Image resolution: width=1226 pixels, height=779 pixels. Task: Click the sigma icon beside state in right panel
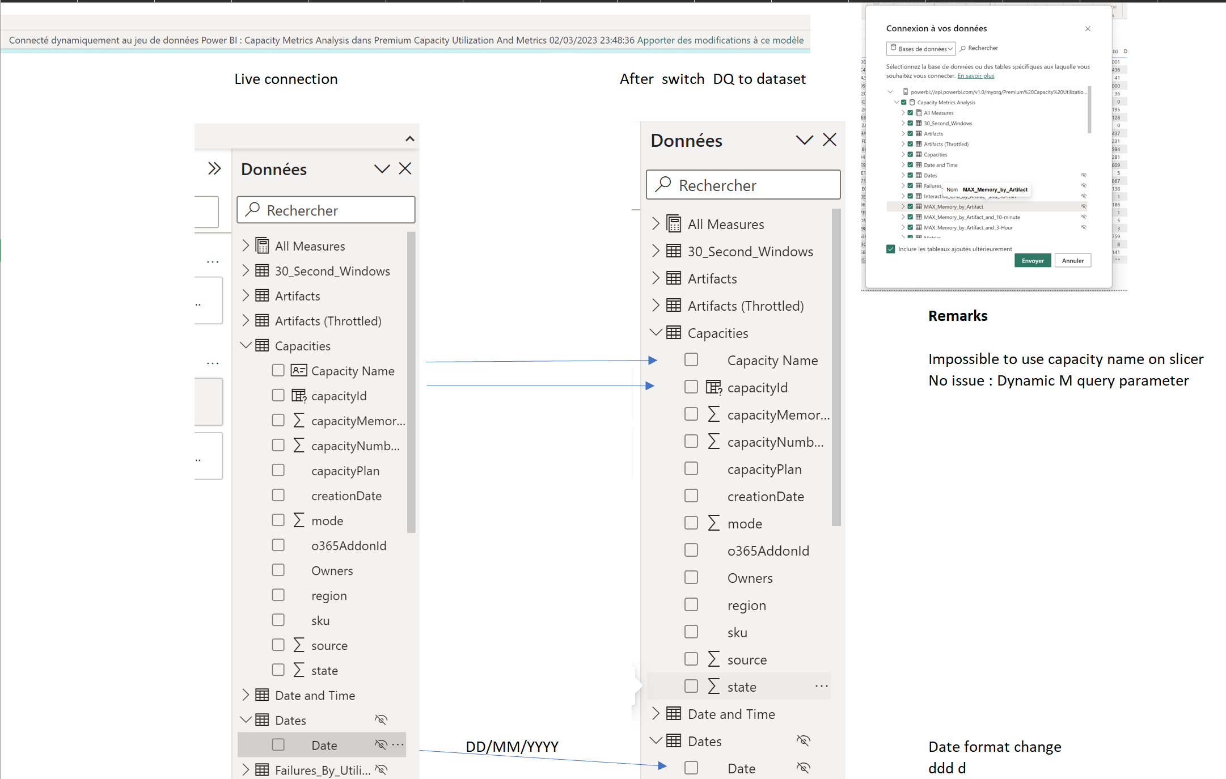coord(714,687)
